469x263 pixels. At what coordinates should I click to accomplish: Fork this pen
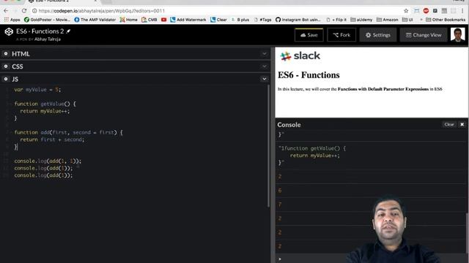[x=341, y=35]
